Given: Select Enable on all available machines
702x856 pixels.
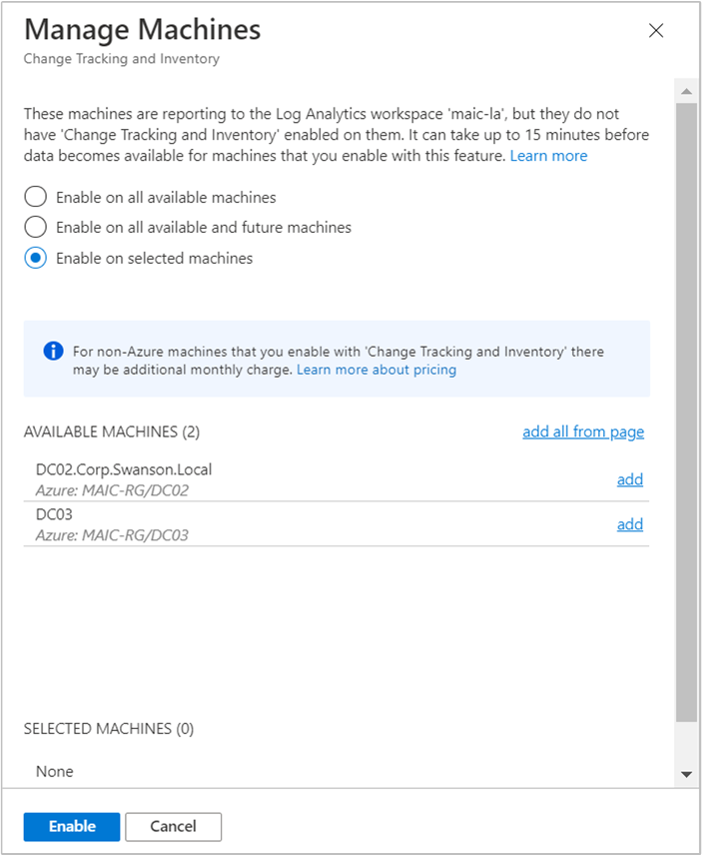Looking at the screenshot, I should 35,197.
